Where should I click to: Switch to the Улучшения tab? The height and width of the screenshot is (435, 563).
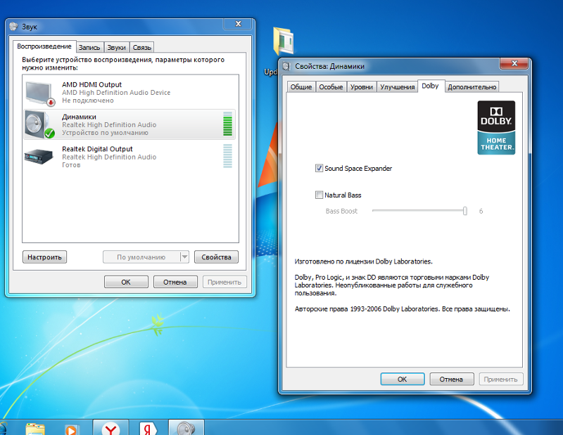[397, 86]
